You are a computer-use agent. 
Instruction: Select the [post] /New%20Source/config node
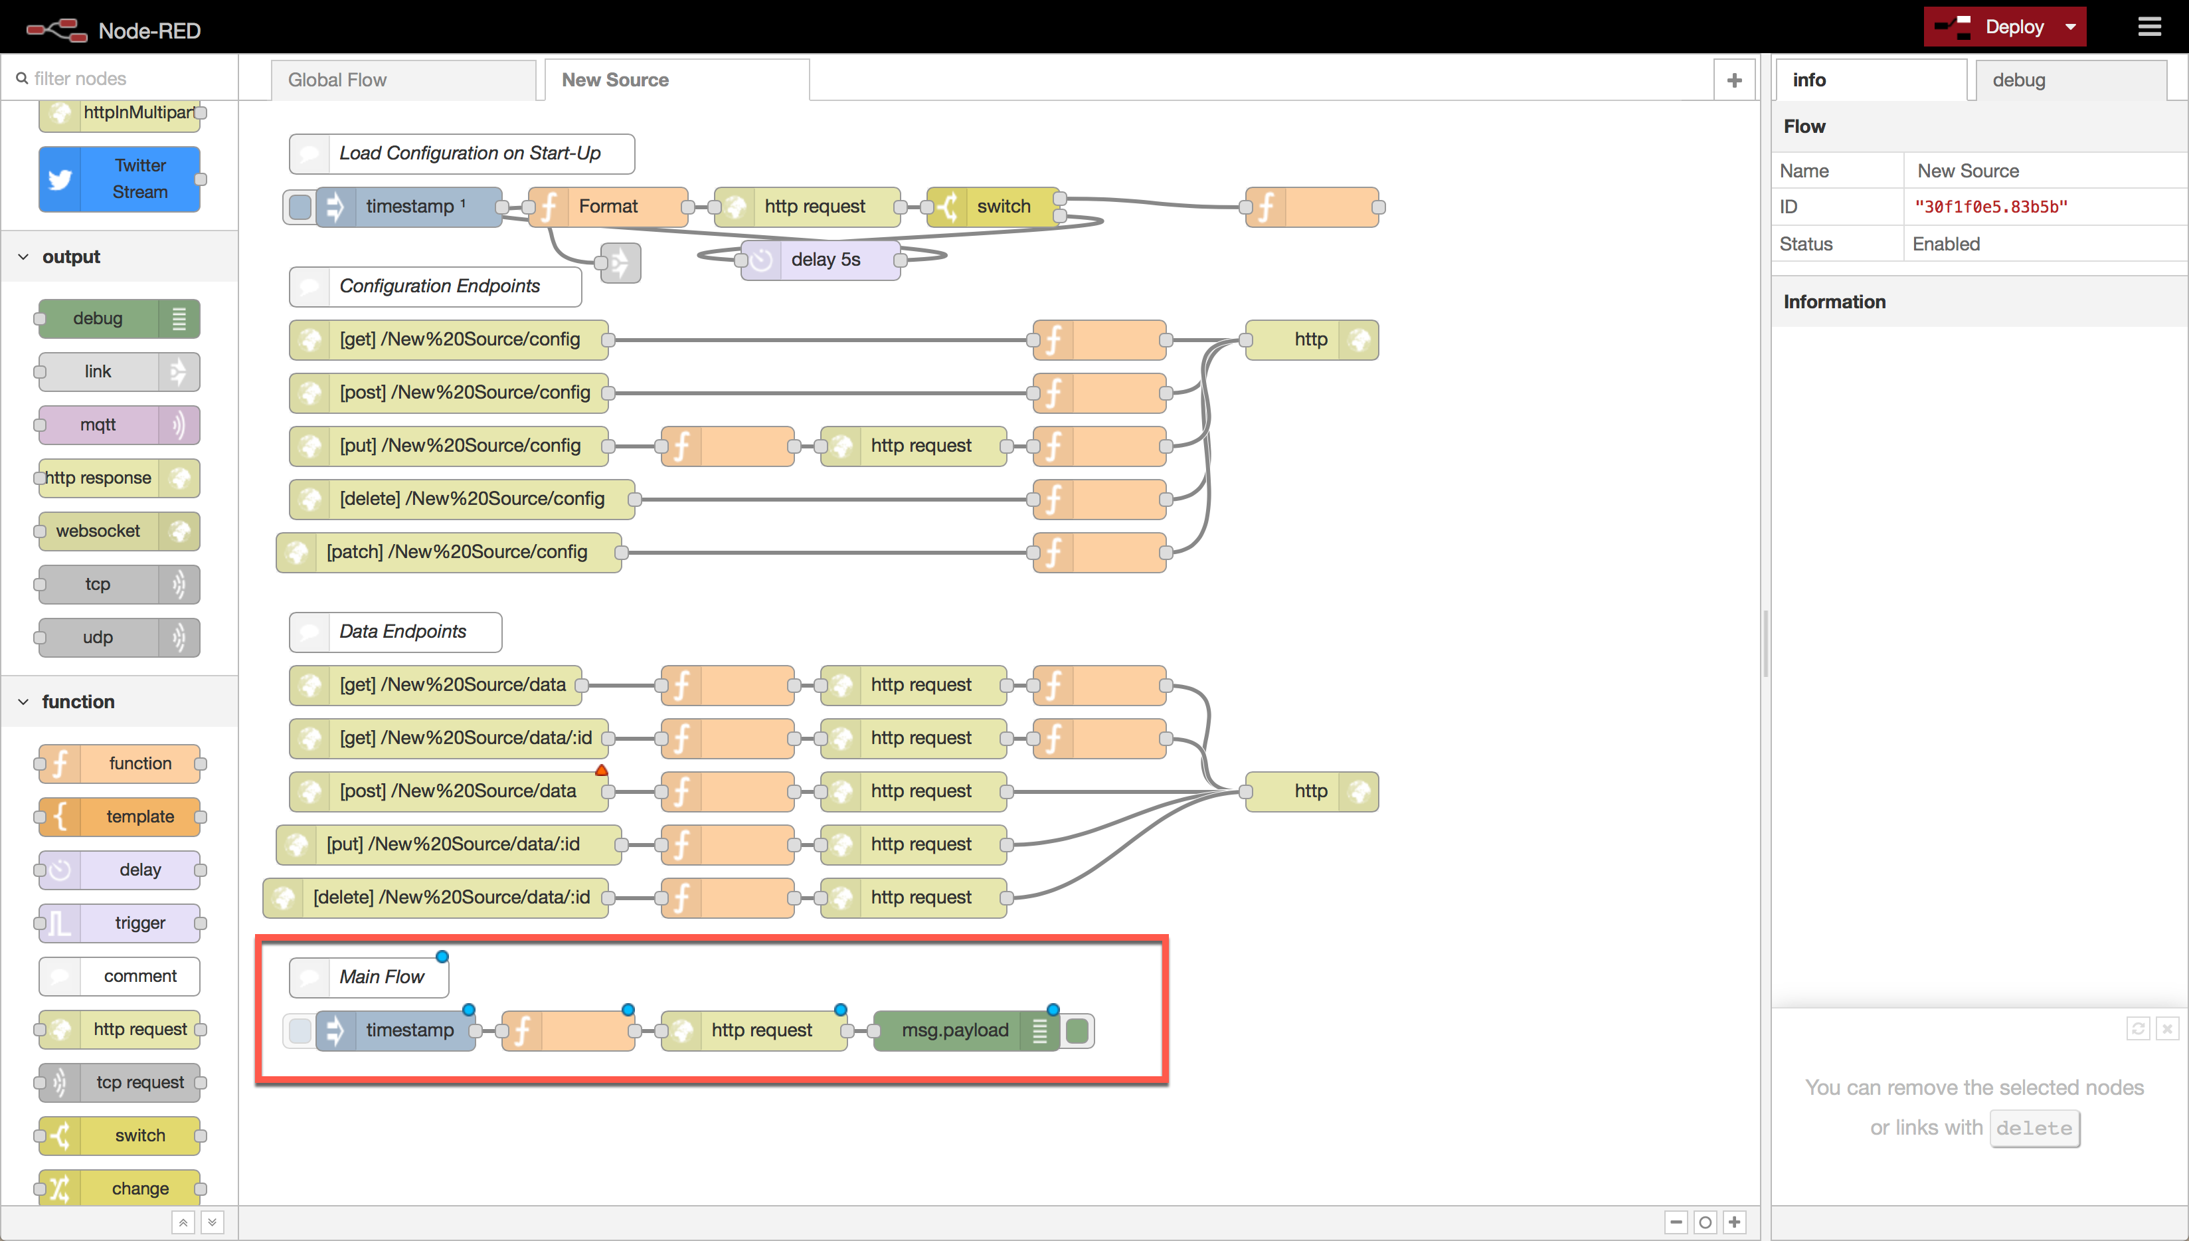click(449, 393)
